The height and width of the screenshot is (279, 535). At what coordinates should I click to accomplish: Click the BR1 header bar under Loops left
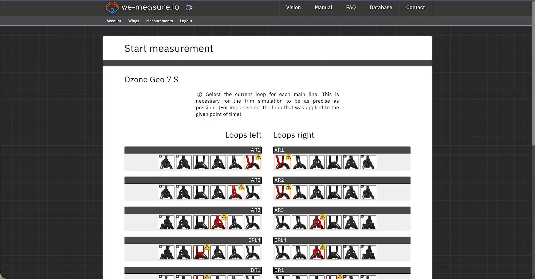[193, 270]
